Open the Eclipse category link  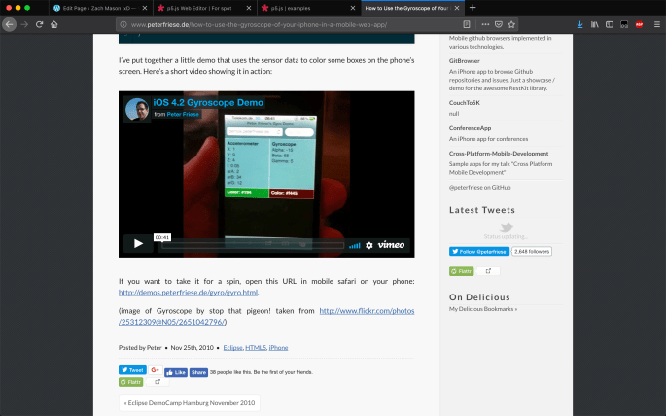coord(232,348)
